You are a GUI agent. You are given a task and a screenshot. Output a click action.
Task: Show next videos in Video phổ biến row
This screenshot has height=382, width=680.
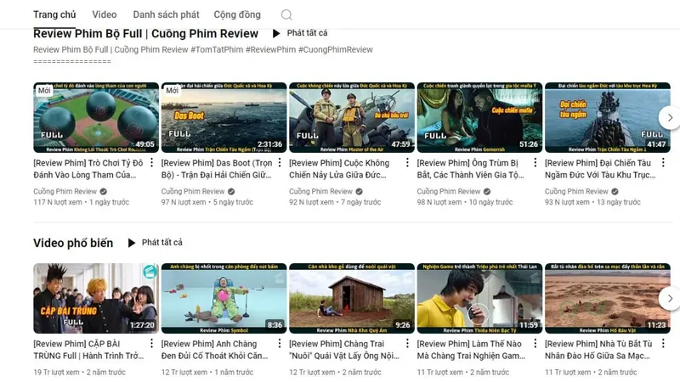tap(670, 299)
